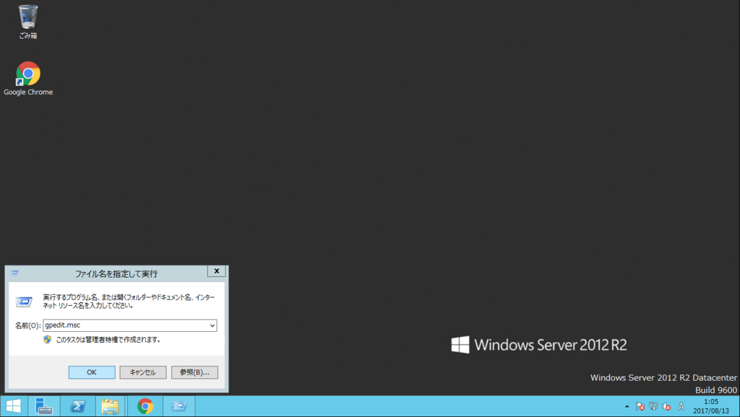Open the Recycle Bin desktop icon
Screen dimensions: 740x417
click(x=28, y=22)
